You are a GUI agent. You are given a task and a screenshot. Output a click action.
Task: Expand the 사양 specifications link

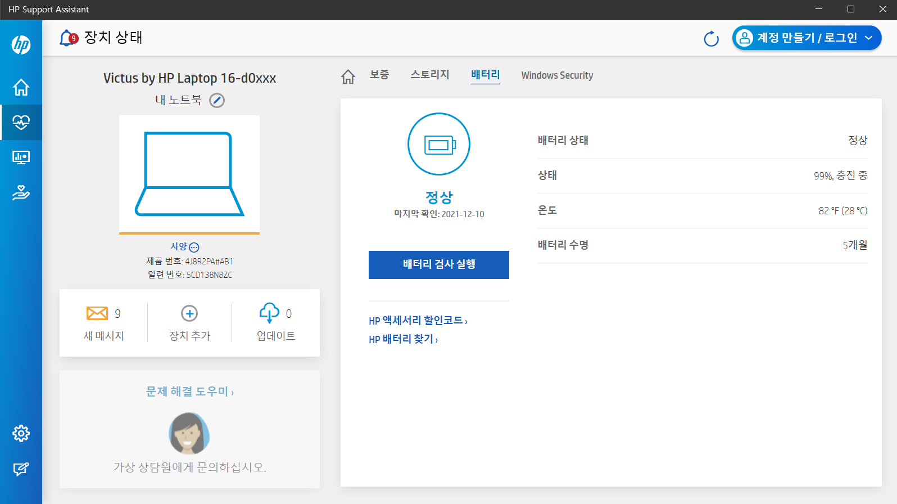tap(185, 247)
